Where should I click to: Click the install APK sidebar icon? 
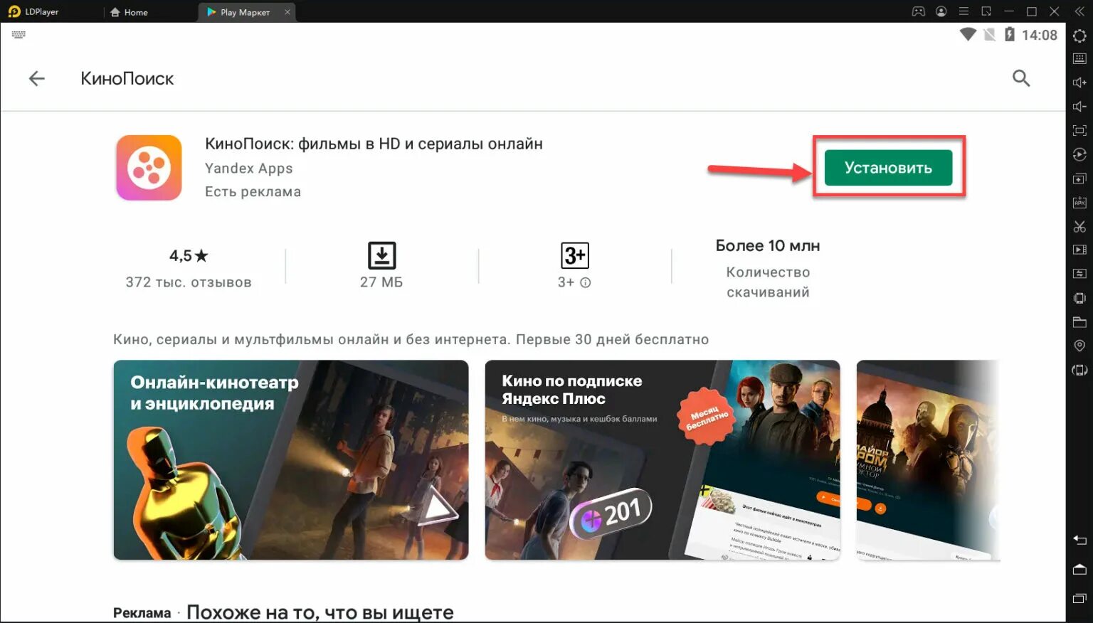[1079, 203]
